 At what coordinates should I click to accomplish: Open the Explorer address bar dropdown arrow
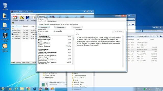139,31
